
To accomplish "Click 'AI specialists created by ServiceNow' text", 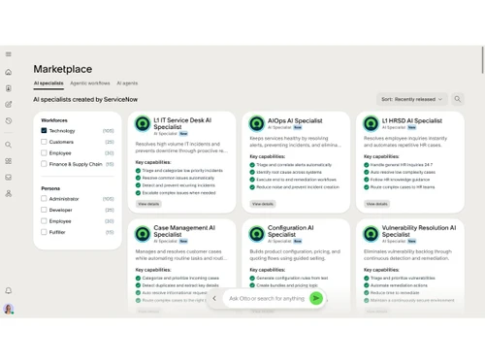I will pyautogui.click(x=85, y=99).
